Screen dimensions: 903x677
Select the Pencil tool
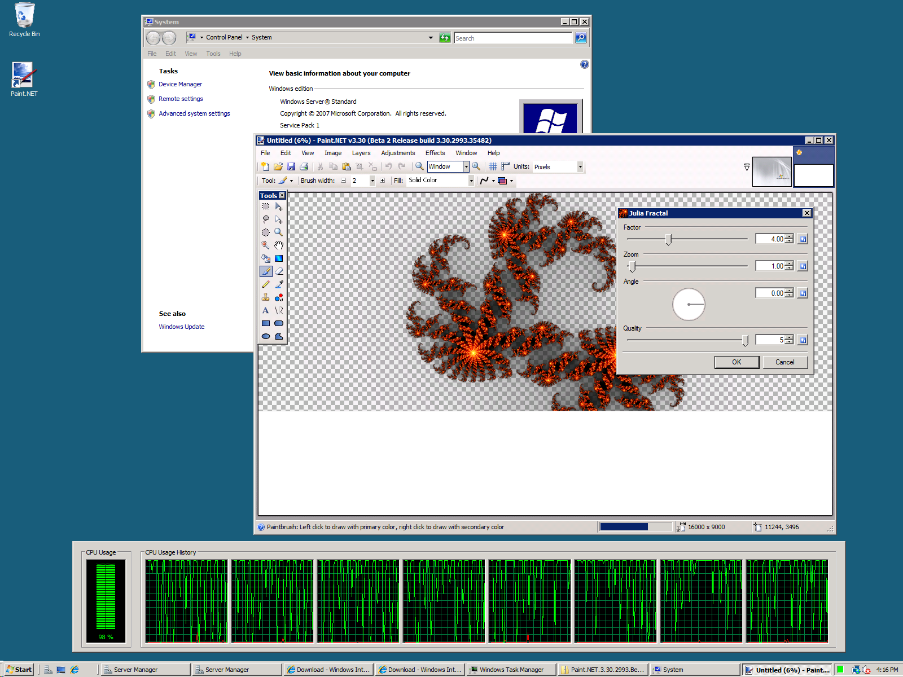click(266, 284)
